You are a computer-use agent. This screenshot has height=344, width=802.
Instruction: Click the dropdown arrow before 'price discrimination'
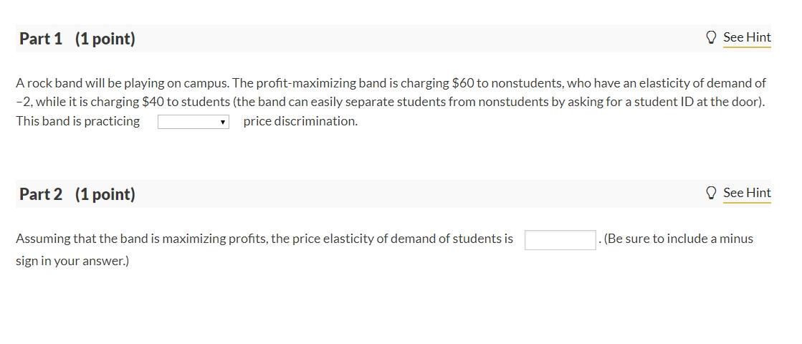click(224, 122)
